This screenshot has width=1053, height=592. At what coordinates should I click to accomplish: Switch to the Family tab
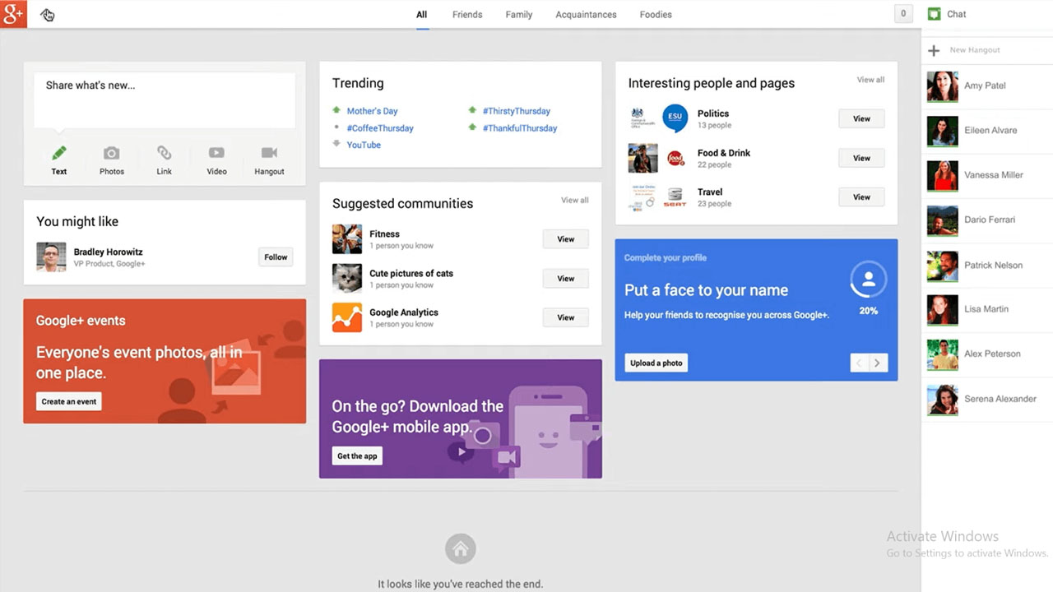tap(519, 15)
